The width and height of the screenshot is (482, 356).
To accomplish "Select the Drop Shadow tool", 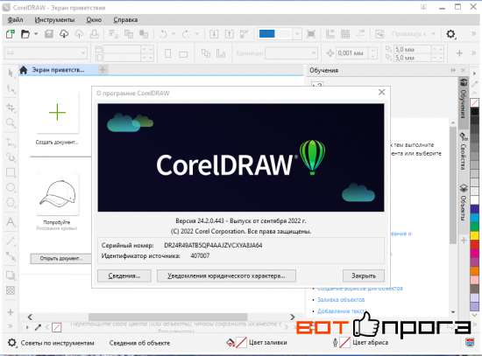I will coord(11,276).
